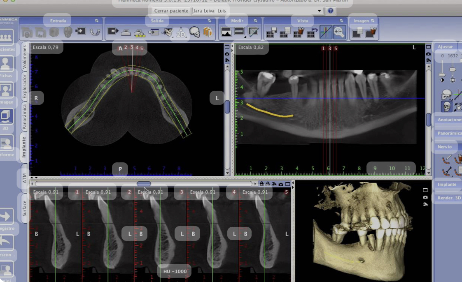This screenshot has width=462, height=282.
Task: Click the orange 3D model icon in Salida
Action: [207, 32]
